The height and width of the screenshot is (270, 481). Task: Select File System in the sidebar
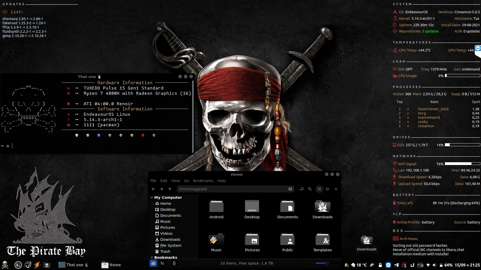[x=173, y=245]
